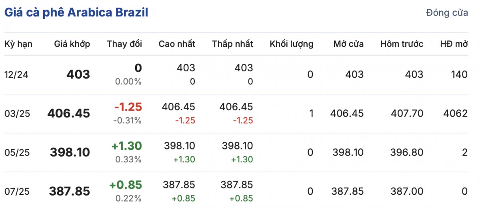Click the green +1.30 bold change value
The image size is (480, 208).
[x=128, y=146]
